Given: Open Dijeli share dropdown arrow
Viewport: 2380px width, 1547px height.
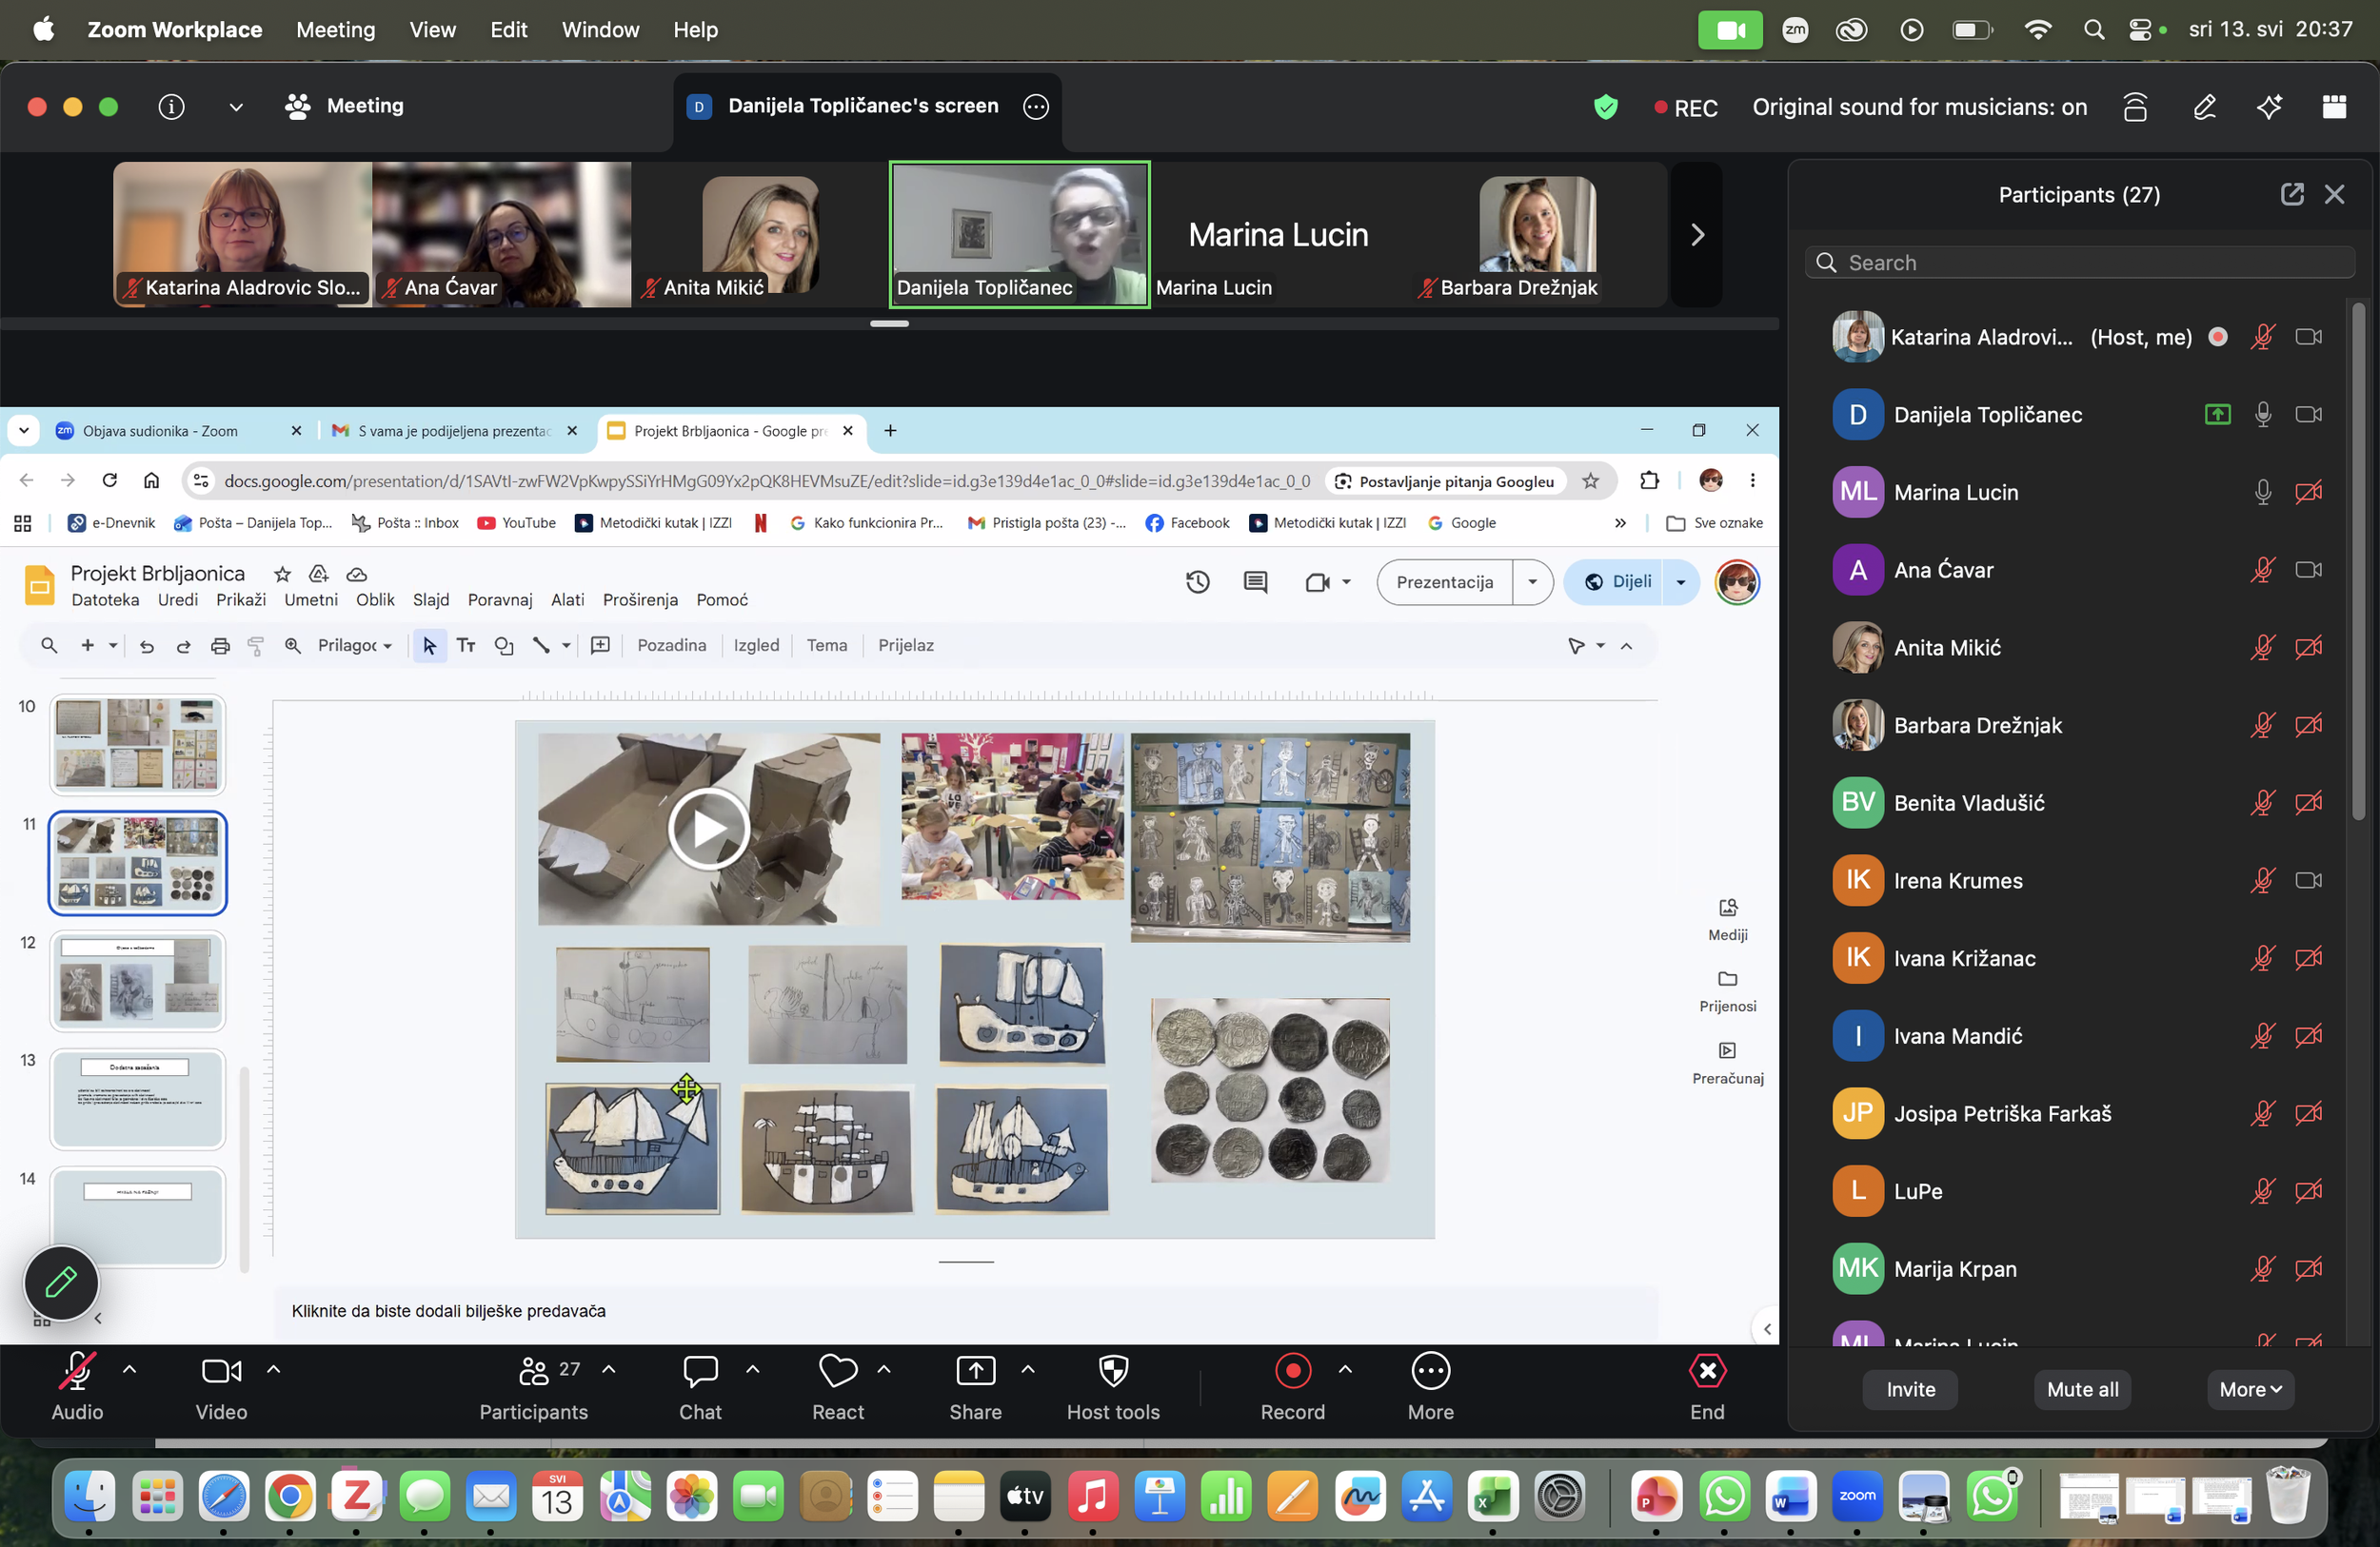Looking at the screenshot, I should click(1680, 581).
